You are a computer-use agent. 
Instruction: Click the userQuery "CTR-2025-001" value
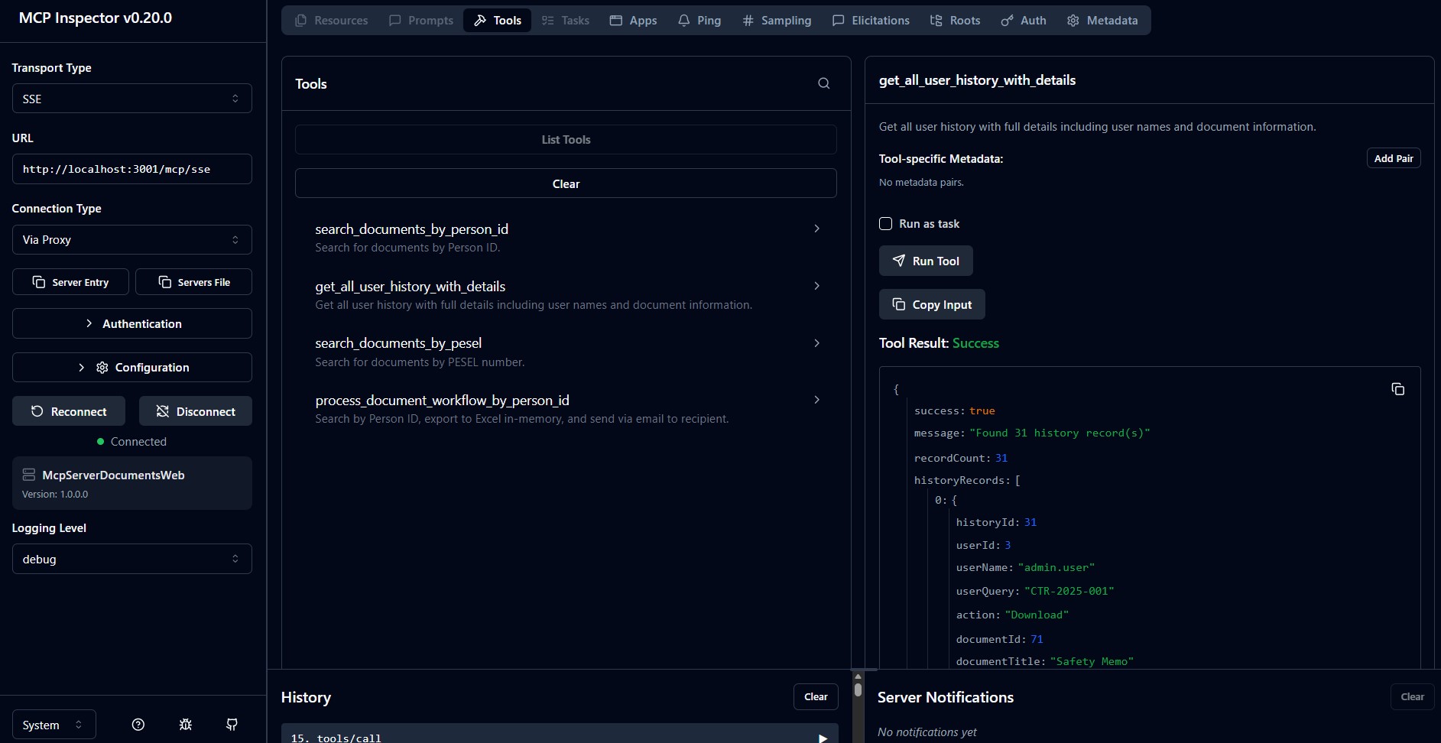pyautogui.click(x=1069, y=592)
